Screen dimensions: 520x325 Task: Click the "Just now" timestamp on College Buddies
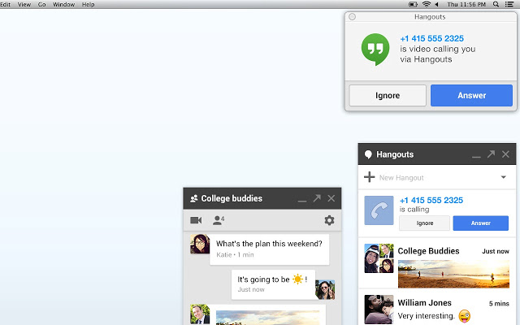[496, 251]
